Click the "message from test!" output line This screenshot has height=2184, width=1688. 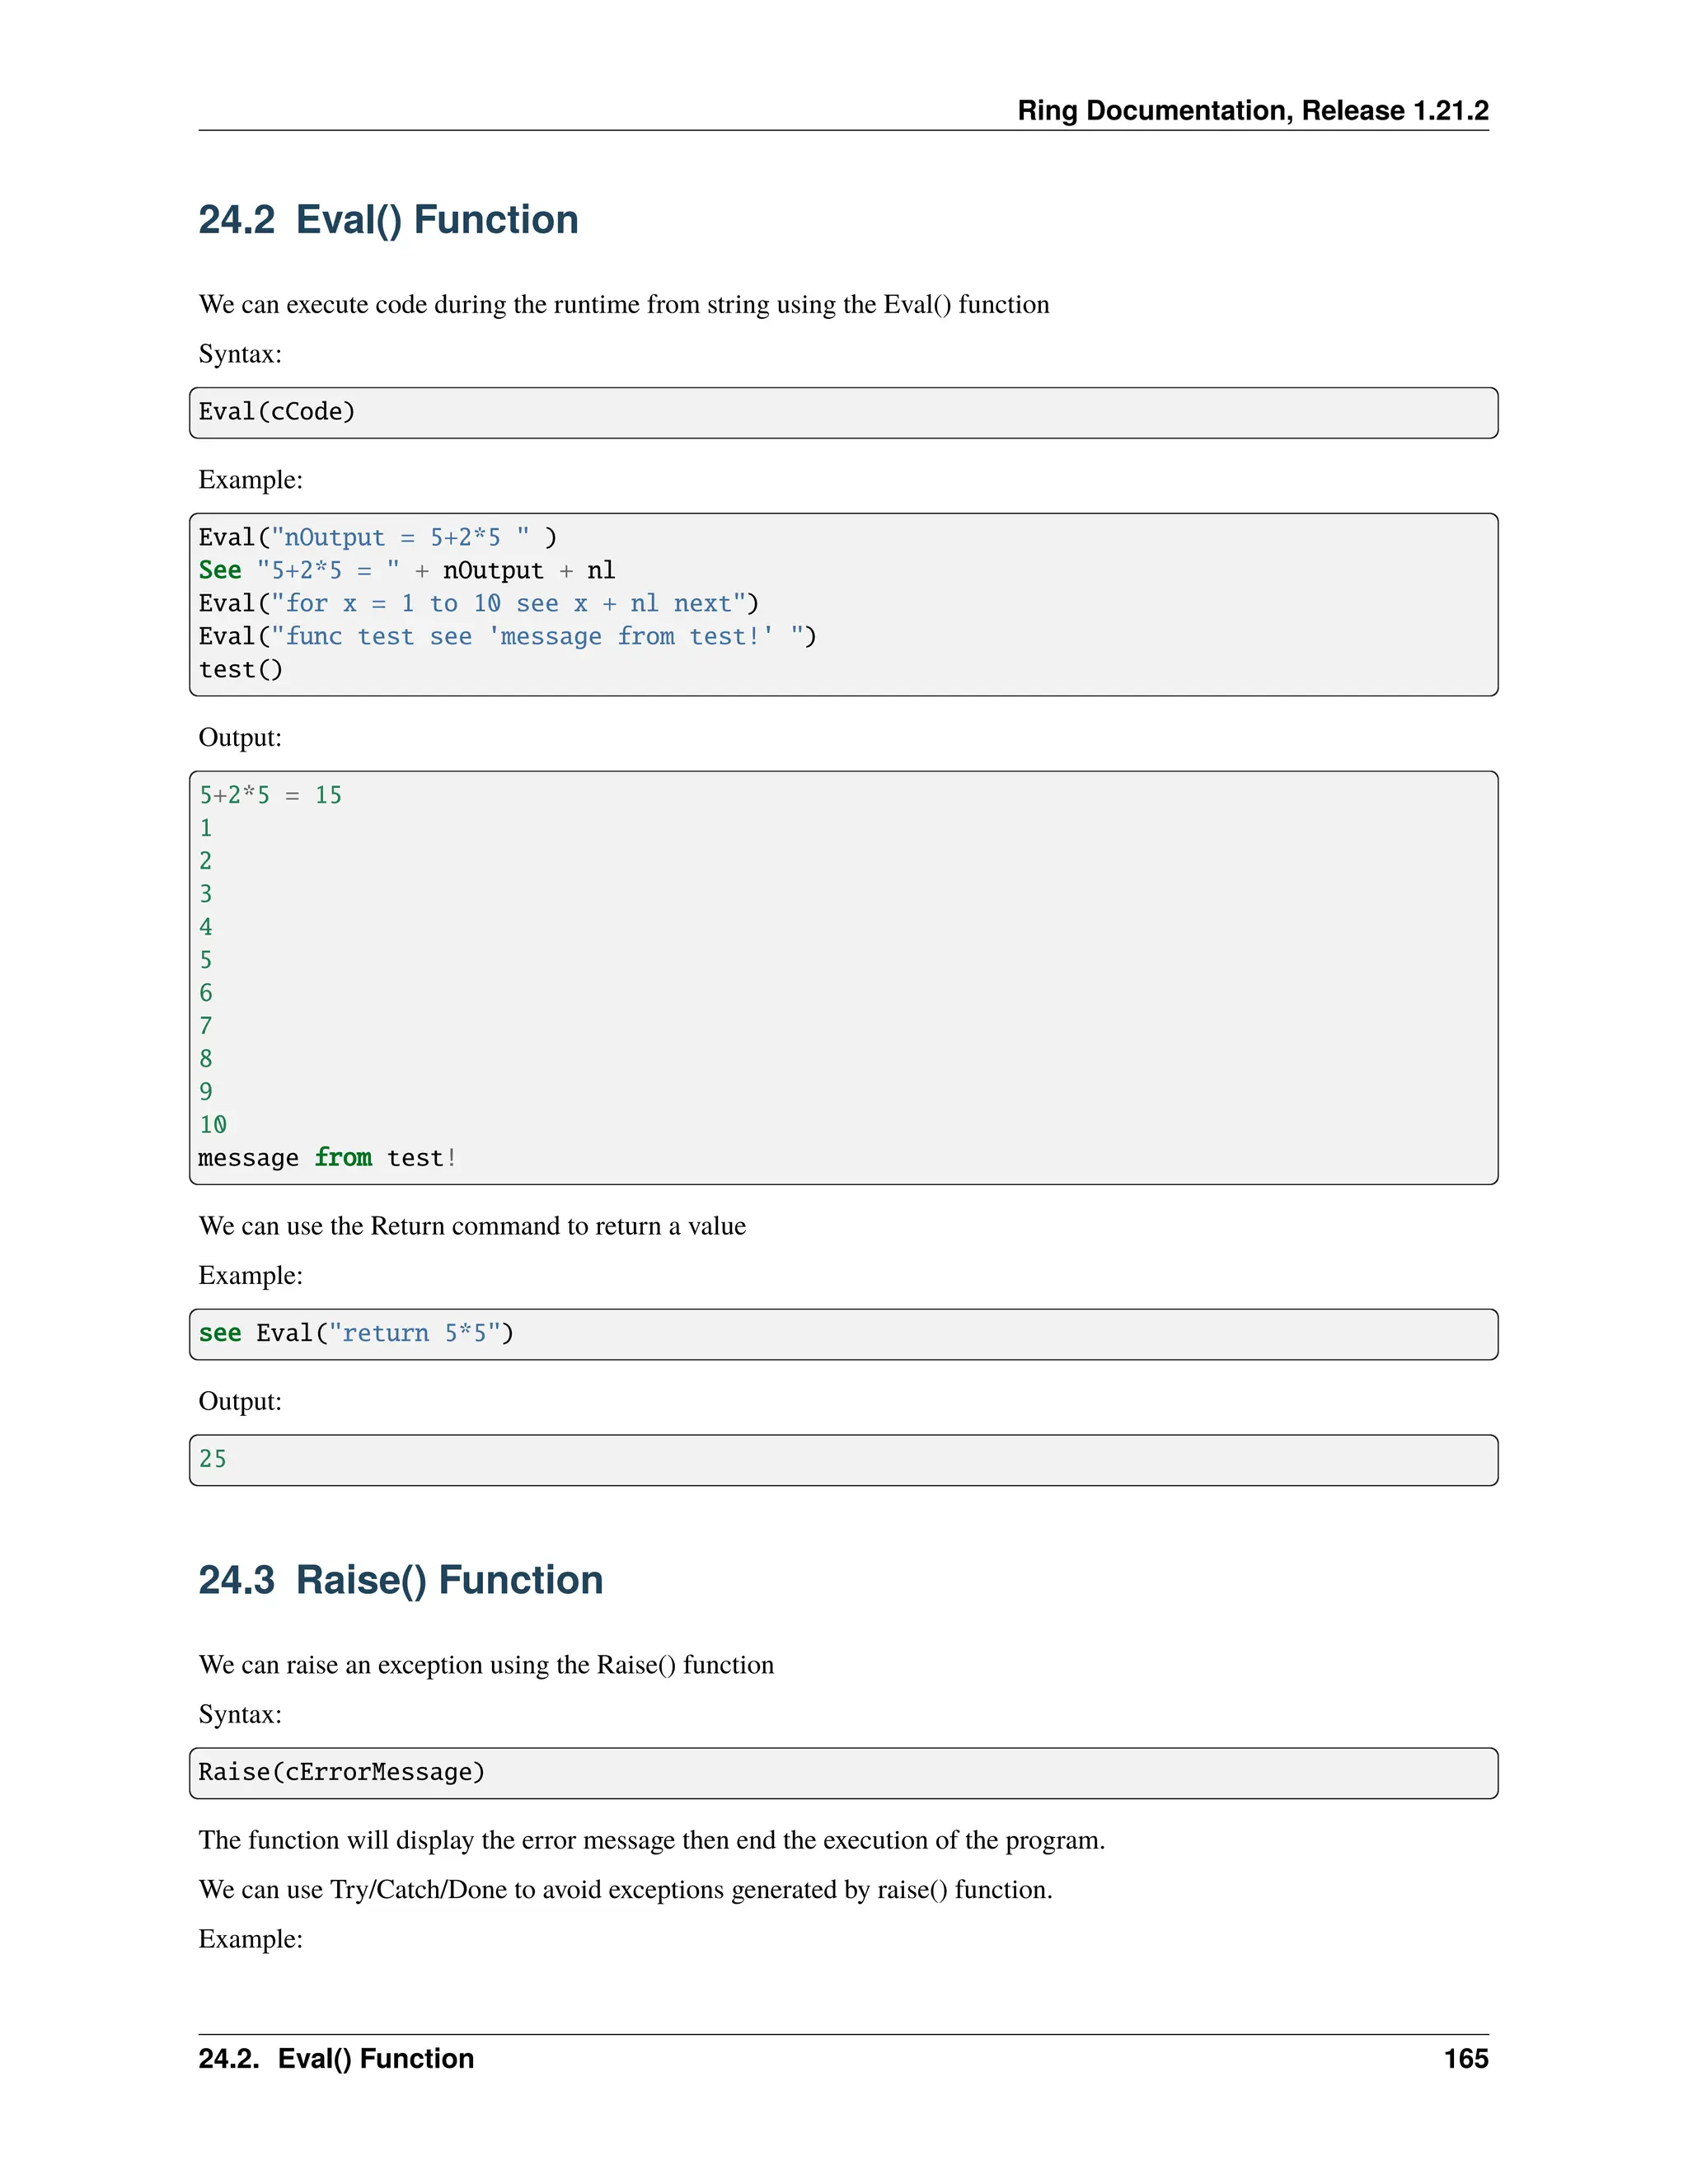pos(327,1158)
